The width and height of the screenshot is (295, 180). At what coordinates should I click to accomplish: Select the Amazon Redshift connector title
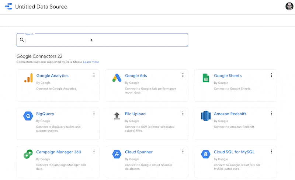click(x=230, y=114)
